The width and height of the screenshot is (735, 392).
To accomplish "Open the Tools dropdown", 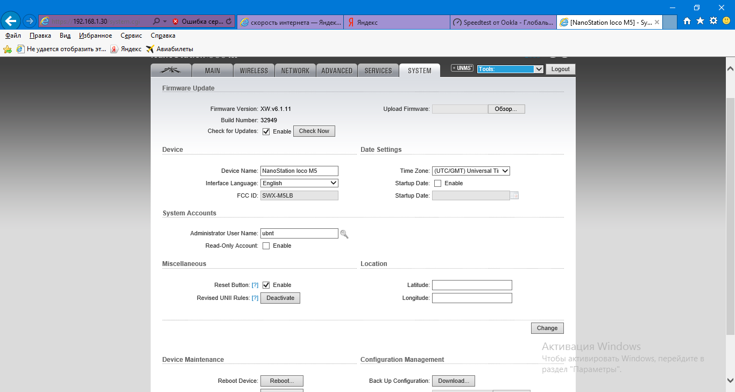I will tap(511, 69).
